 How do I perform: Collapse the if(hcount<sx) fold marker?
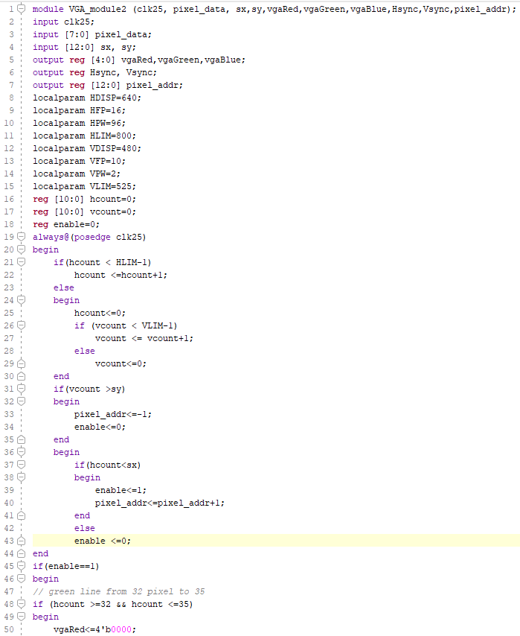22,465
